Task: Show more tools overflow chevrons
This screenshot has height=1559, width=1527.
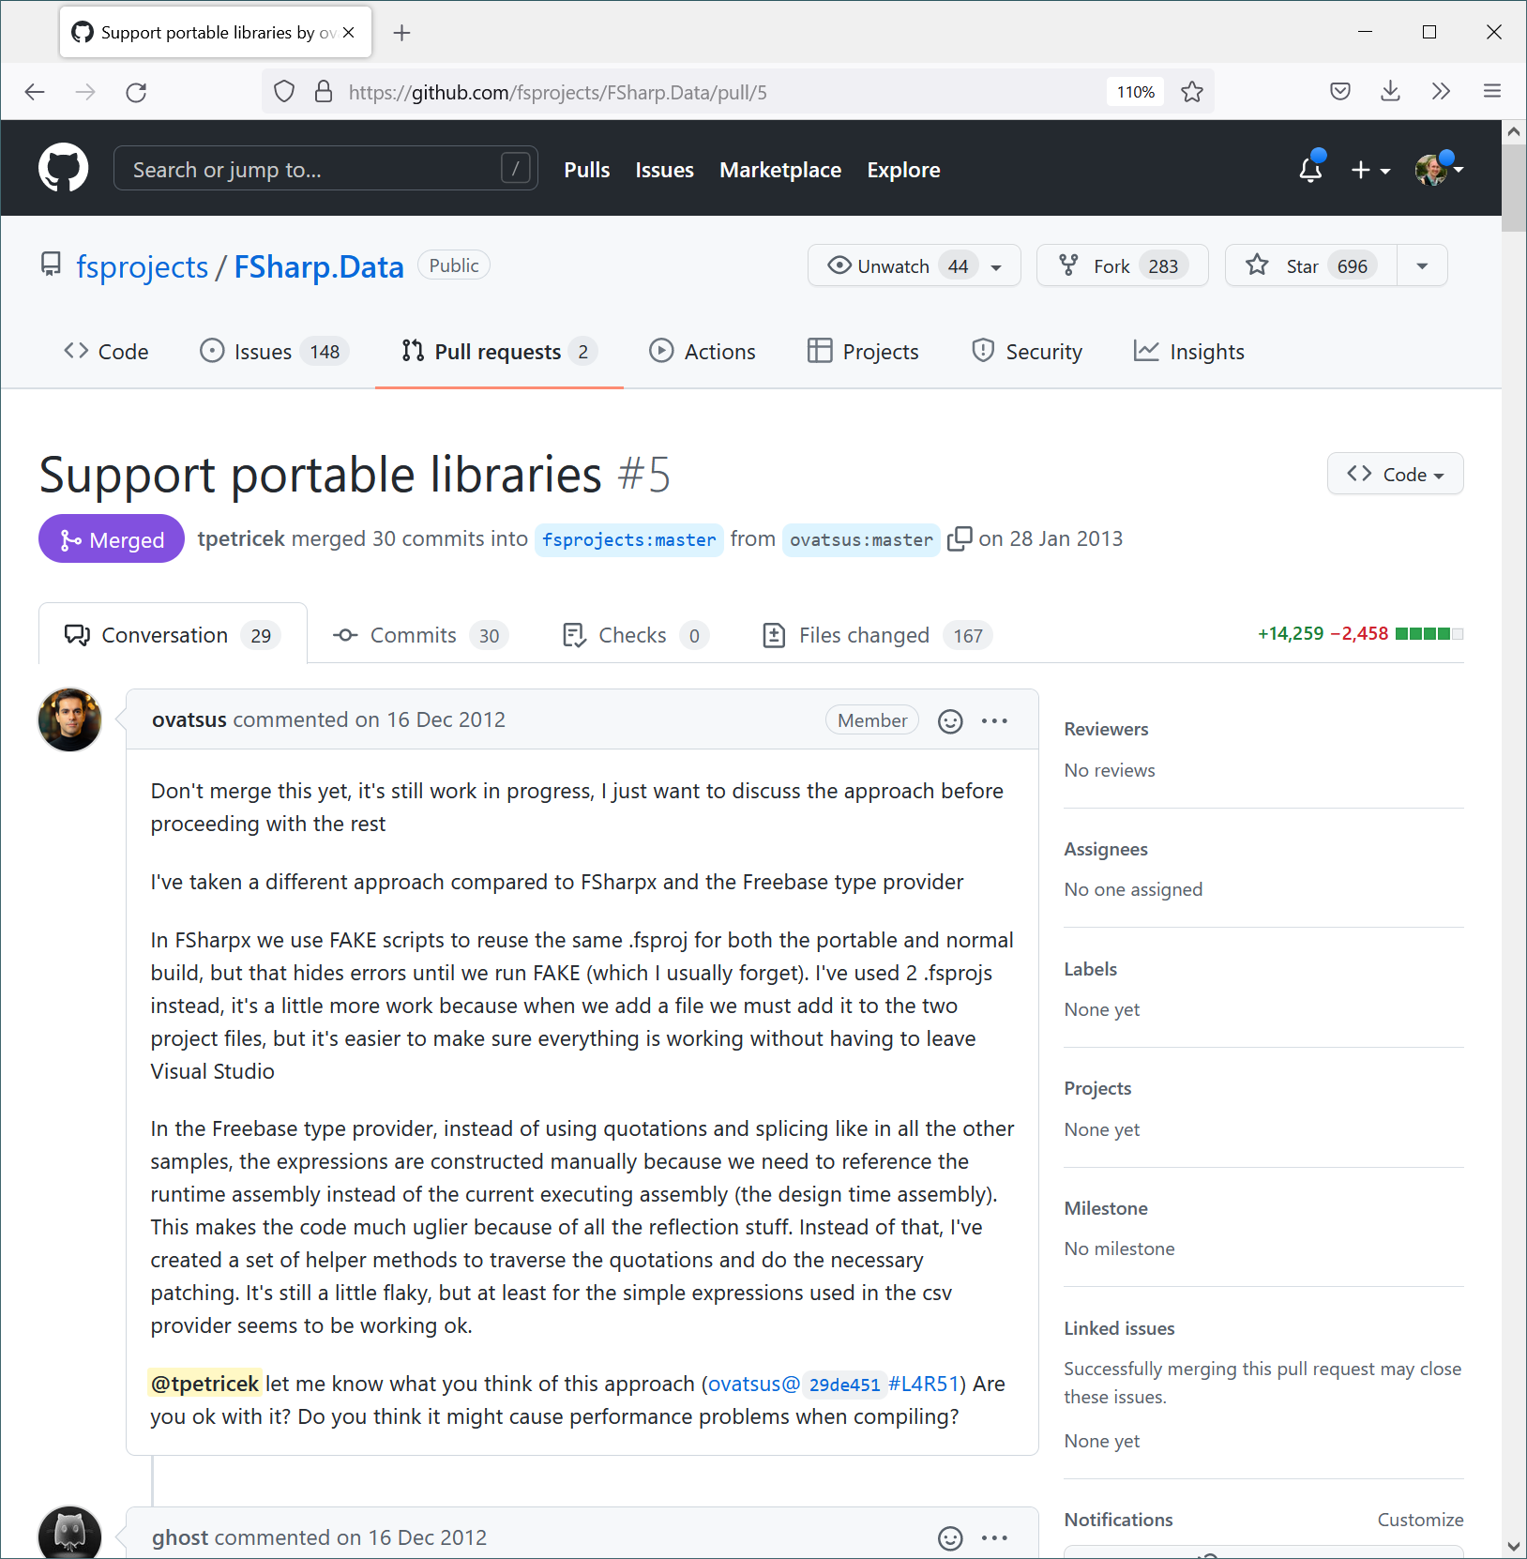Action: [x=1442, y=91]
